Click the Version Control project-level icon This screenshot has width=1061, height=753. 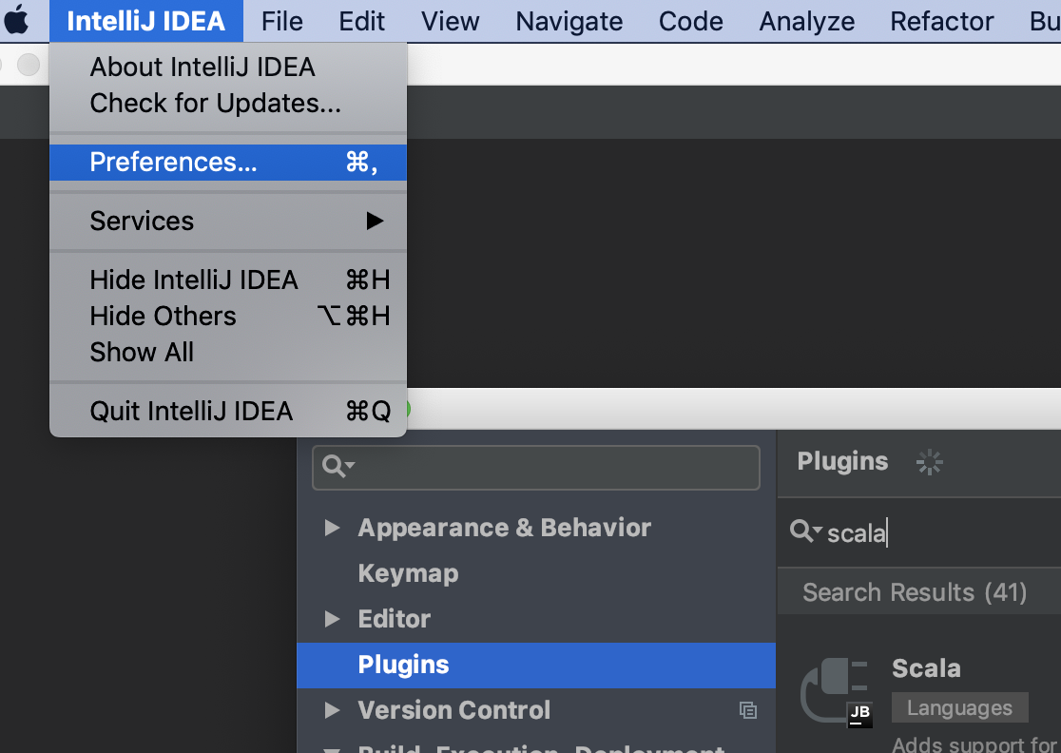pyautogui.click(x=748, y=710)
